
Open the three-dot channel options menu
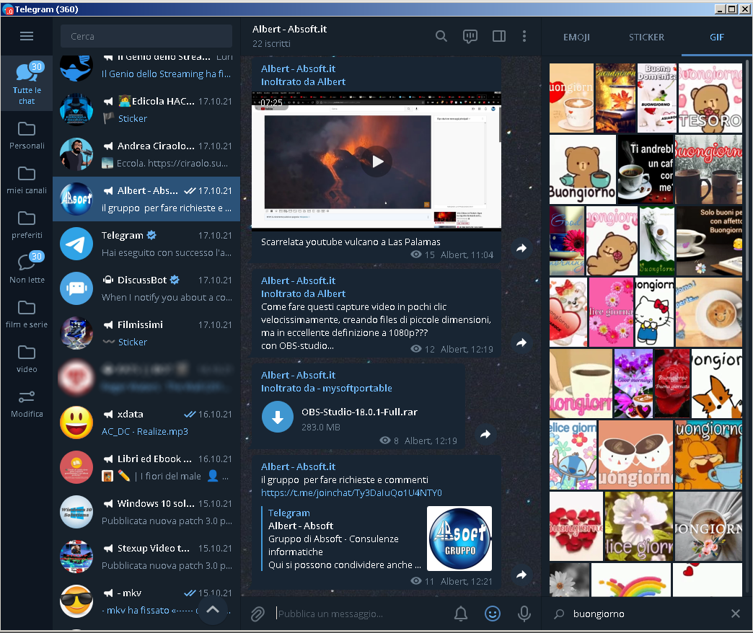524,37
